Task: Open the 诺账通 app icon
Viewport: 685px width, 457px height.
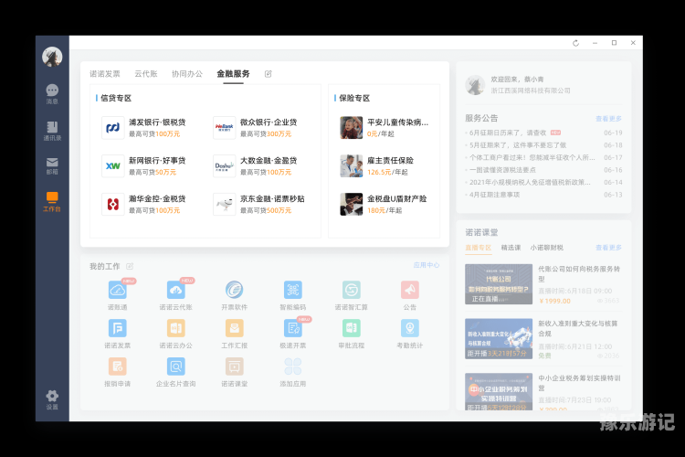Action: point(118,290)
